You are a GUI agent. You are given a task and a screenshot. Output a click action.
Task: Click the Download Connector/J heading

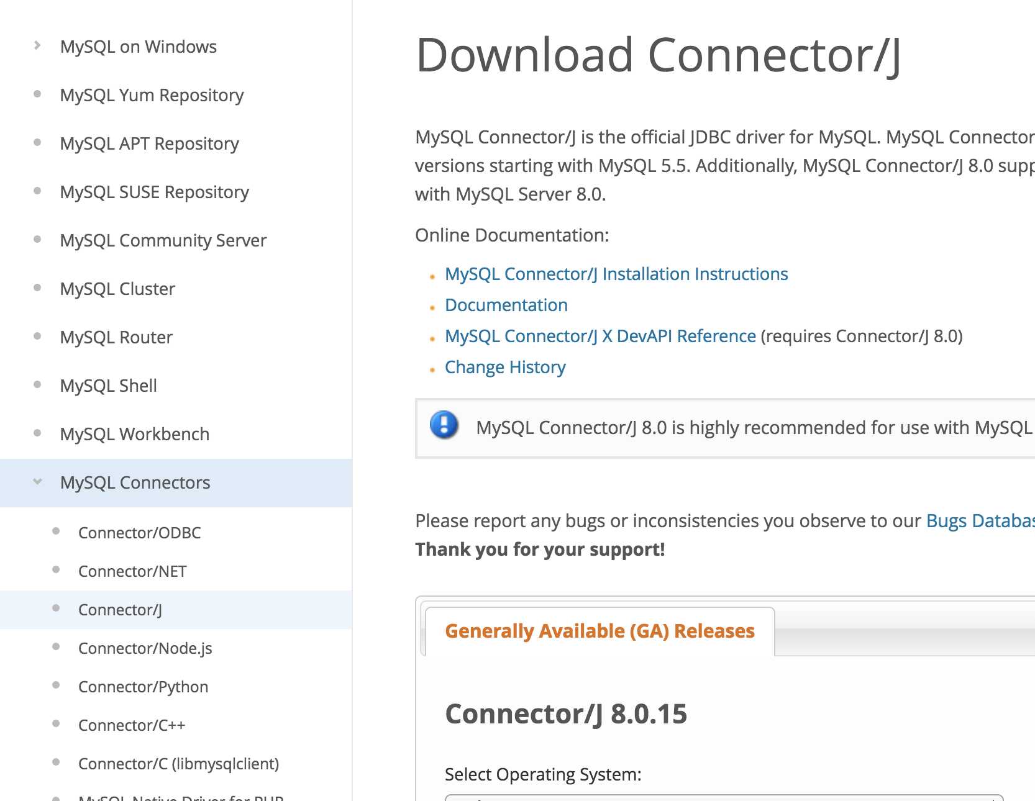(x=659, y=55)
